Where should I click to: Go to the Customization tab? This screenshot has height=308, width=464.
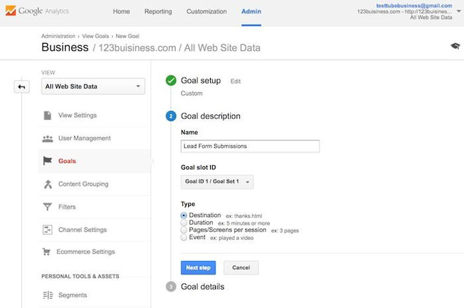(x=206, y=12)
